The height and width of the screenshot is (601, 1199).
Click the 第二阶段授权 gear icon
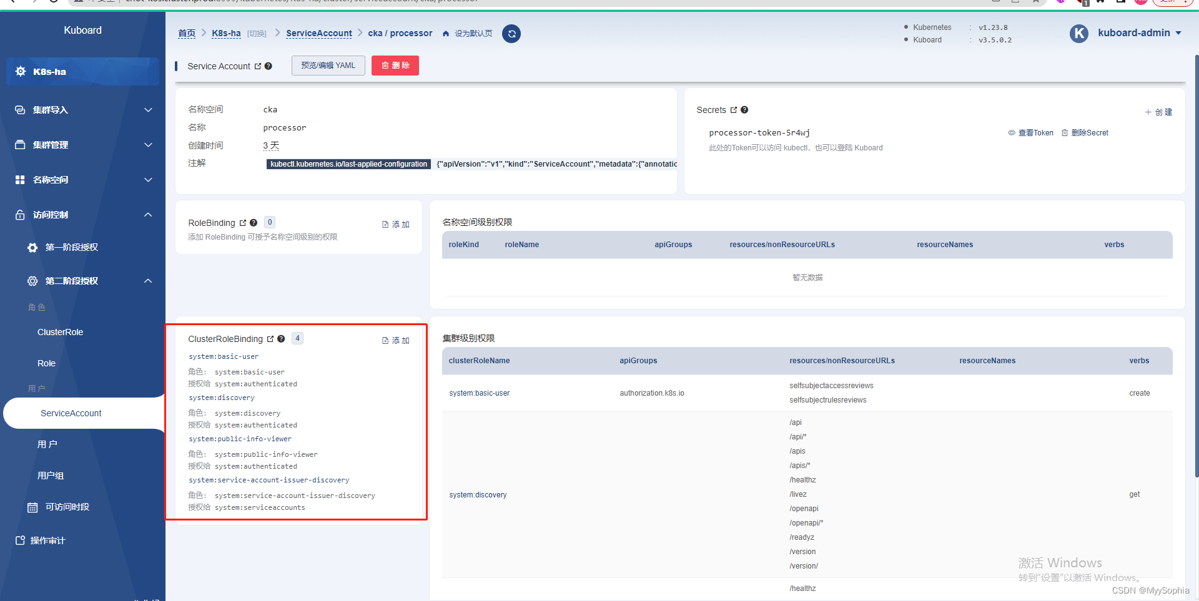pos(32,281)
